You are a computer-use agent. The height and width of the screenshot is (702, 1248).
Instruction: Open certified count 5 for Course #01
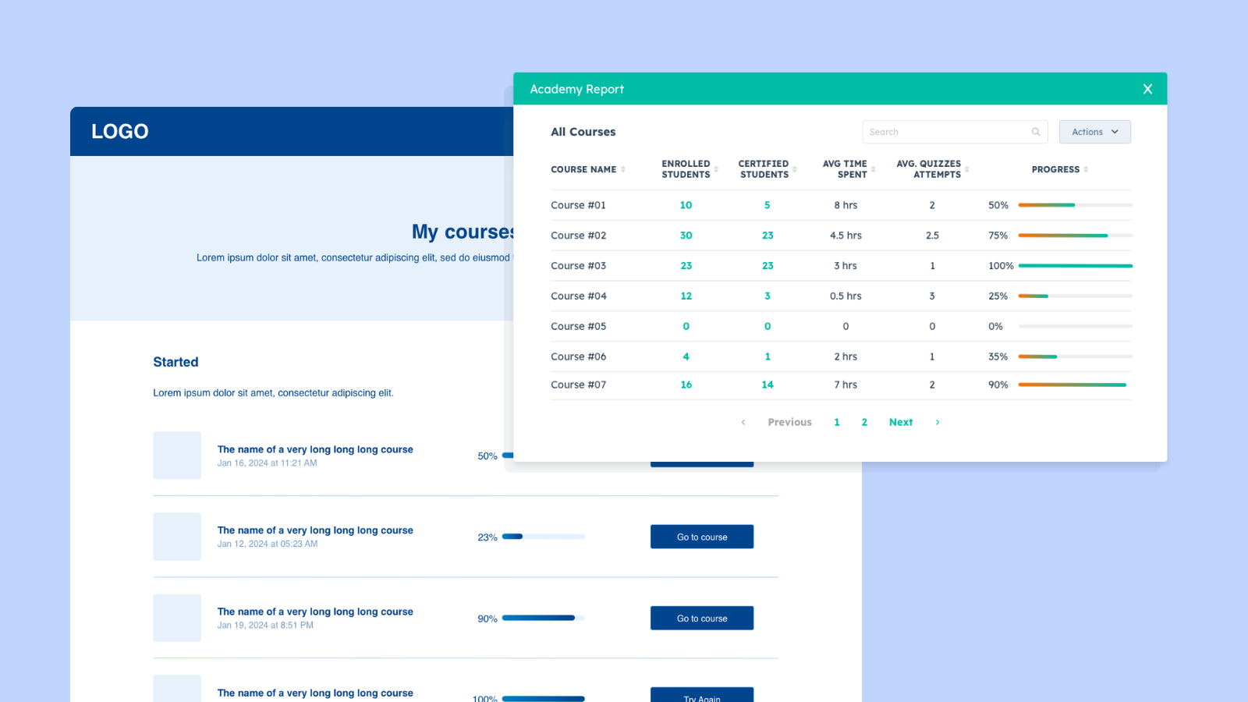coord(768,205)
